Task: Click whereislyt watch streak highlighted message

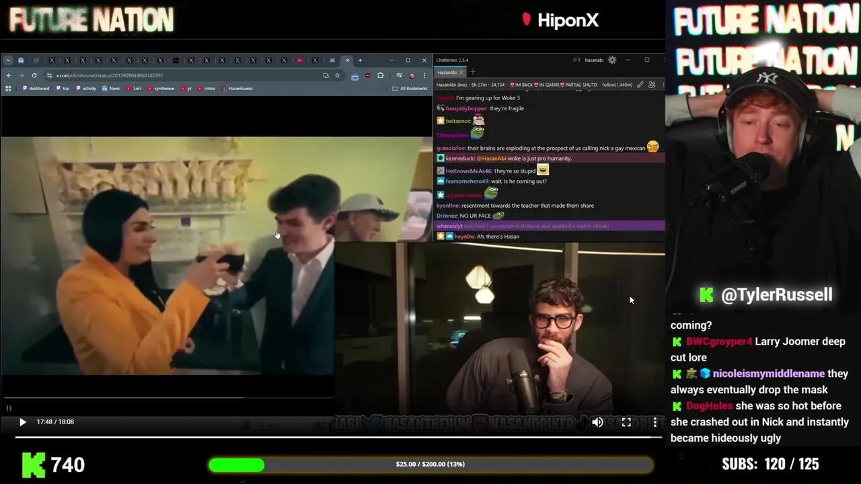Action: click(550, 227)
